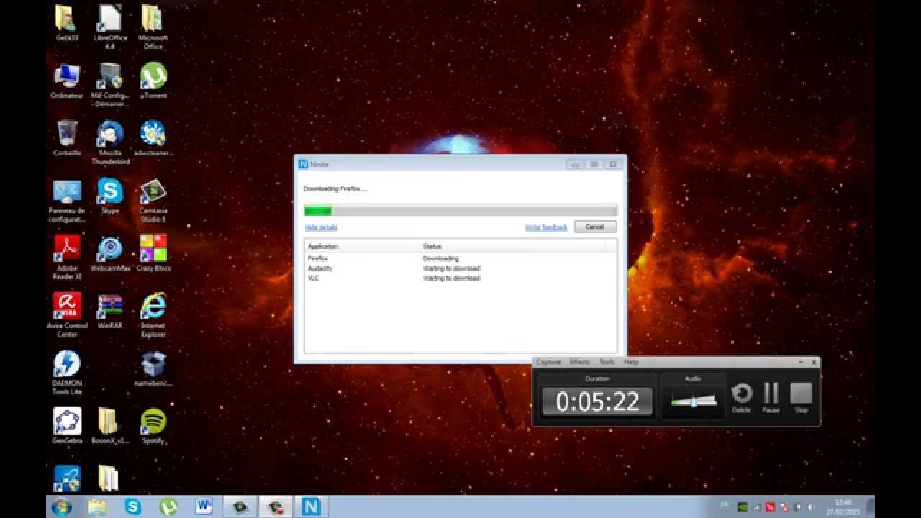
Task: Click the Hide details link
Action: coord(321,227)
